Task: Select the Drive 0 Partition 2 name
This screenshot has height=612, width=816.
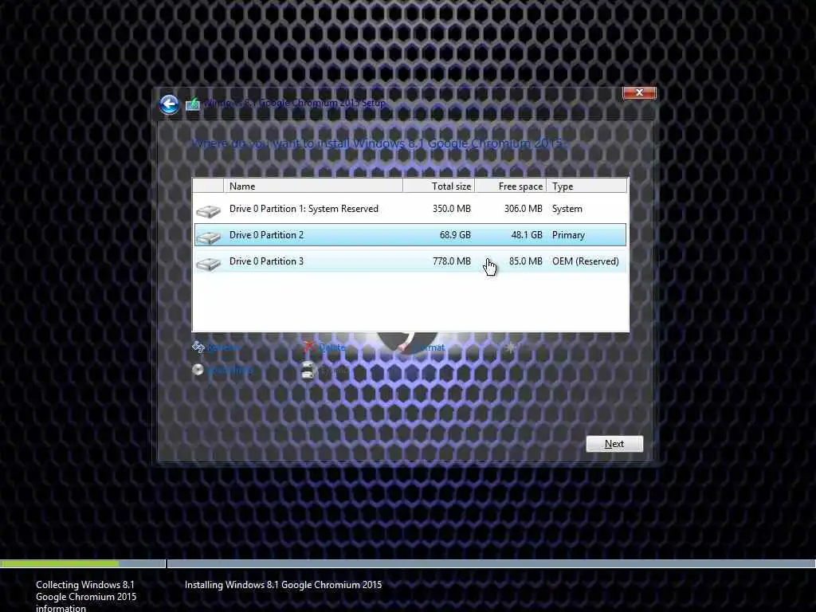Action: pyautogui.click(x=266, y=235)
